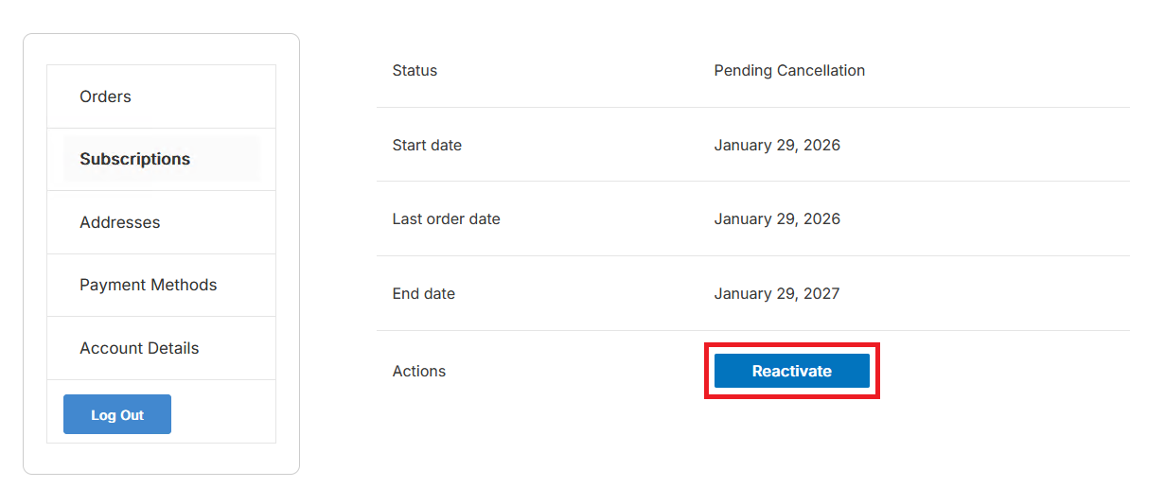
Task: Navigate to Account Details
Action: [x=139, y=348]
